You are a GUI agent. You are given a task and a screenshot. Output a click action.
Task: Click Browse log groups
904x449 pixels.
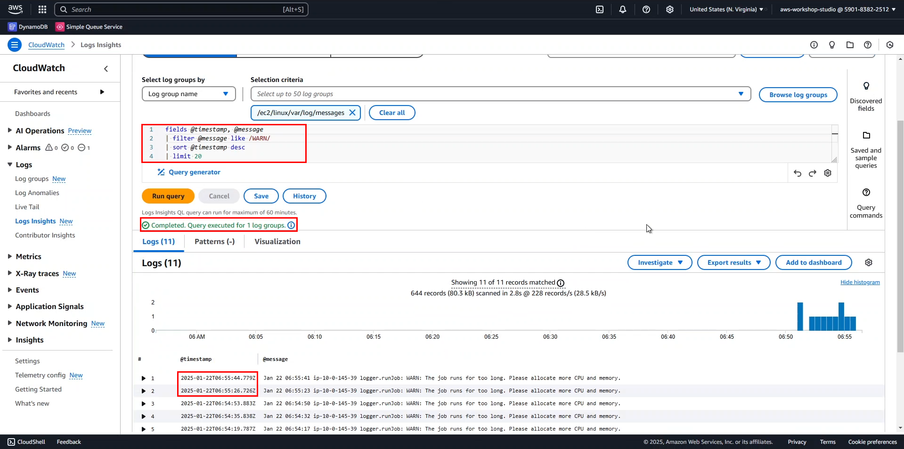[x=798, y=95]
